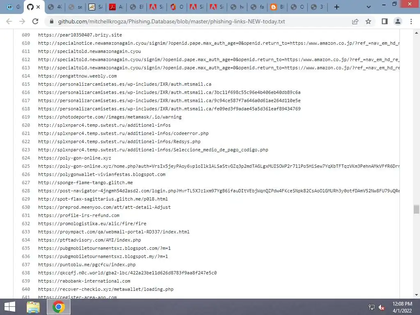Open the Chrome three-dot menu
The width and height of the screenshot is (420, 315).
tap(411, 21)
